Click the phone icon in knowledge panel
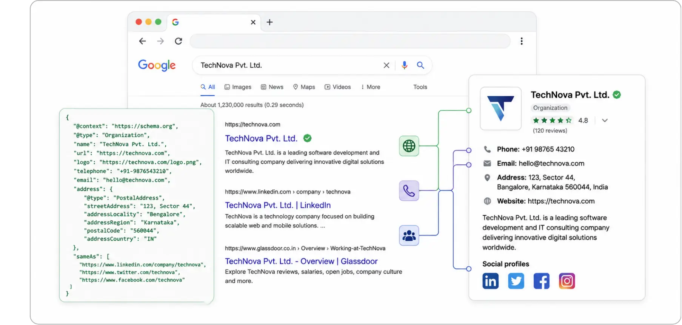 click(x=488, y=149)
